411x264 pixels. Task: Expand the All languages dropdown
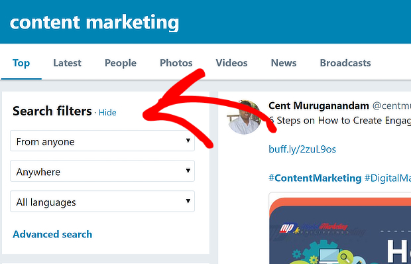coord(102,202)
